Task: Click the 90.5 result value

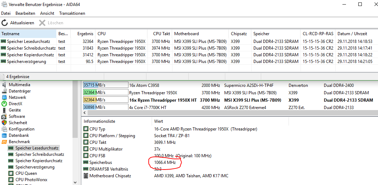Action: tap(89, 62)
